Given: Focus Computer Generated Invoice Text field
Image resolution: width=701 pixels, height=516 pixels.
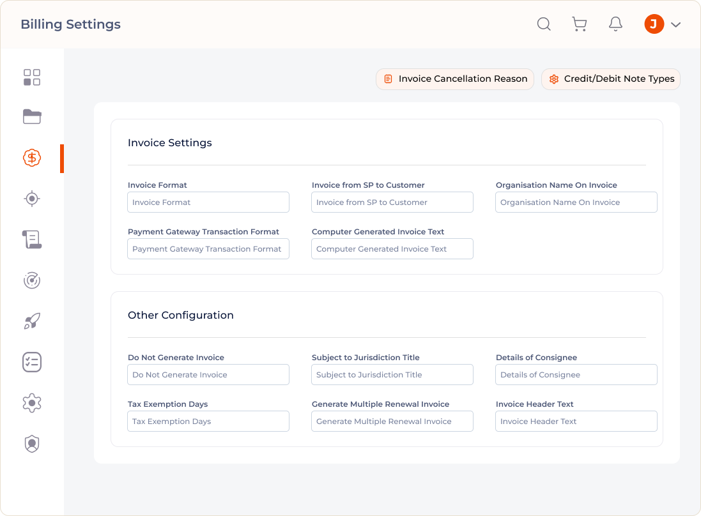Looking at the screenshot, I should pos(392,249).
